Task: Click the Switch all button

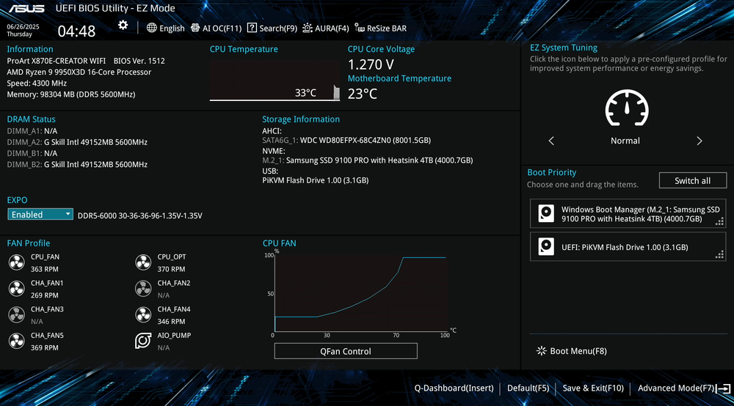Action: (692, 180)
